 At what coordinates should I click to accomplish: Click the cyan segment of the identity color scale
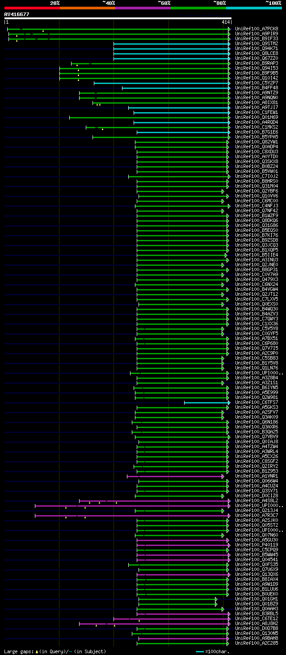254,8
